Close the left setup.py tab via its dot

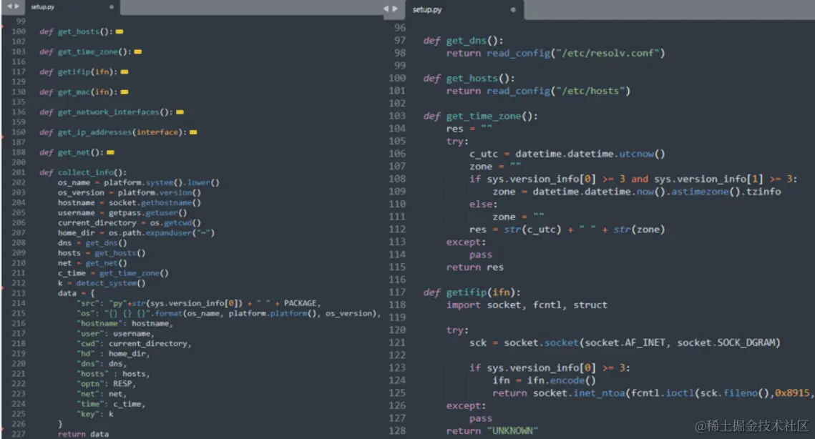[x=111, y=7]
